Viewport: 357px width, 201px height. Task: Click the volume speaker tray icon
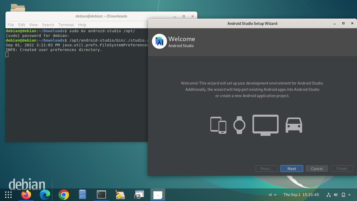pyautogui.click(x=336, y=195)
